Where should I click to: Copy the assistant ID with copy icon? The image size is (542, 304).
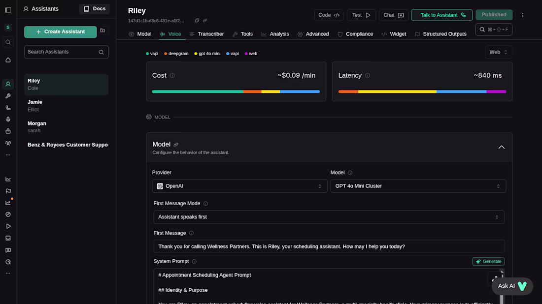click(x=197, y=21)
